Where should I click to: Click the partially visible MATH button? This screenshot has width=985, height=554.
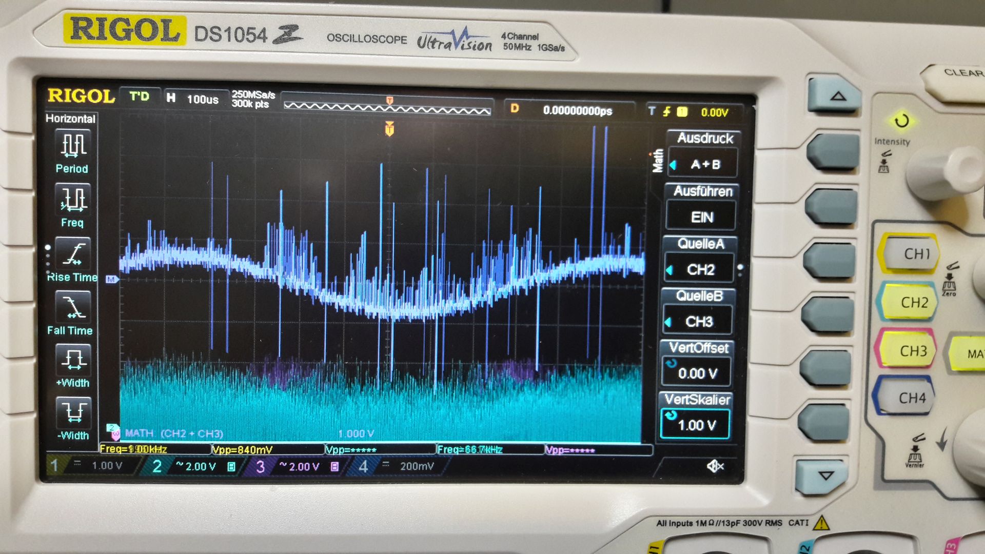pyautogui.click(x=967, y=353)
